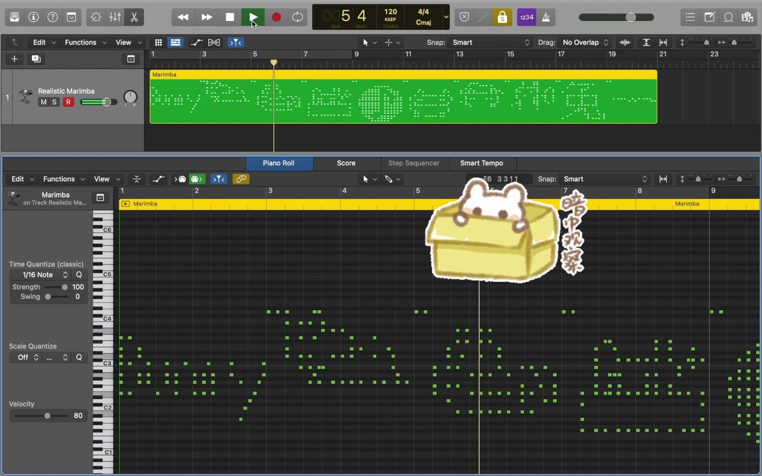Open Tracks area View menu

tap(129, 42)
